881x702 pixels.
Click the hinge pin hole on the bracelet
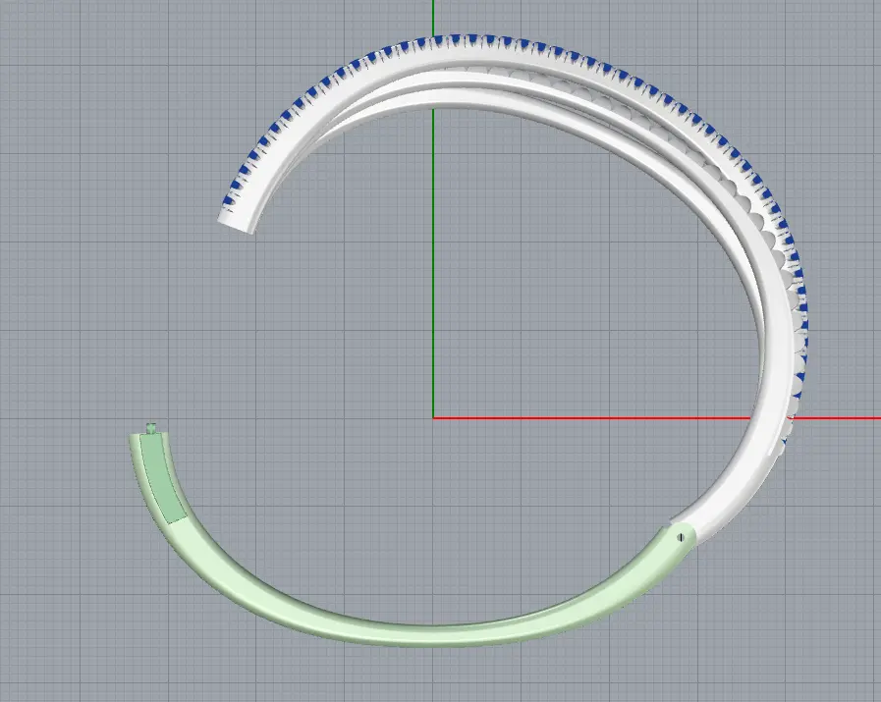tap(682, 537)
